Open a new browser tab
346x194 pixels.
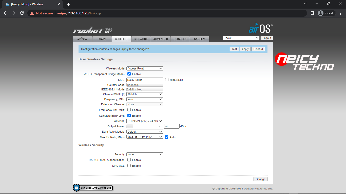tap(68, 4)
